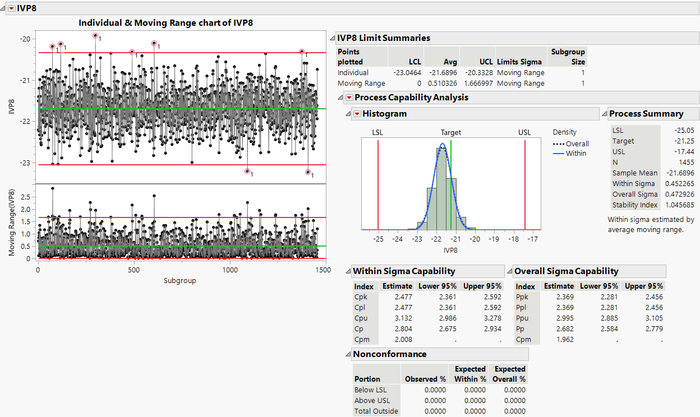This screenshot has width=700, height=417.
Task: Collapse the Histogram panel
Action: 348,113
